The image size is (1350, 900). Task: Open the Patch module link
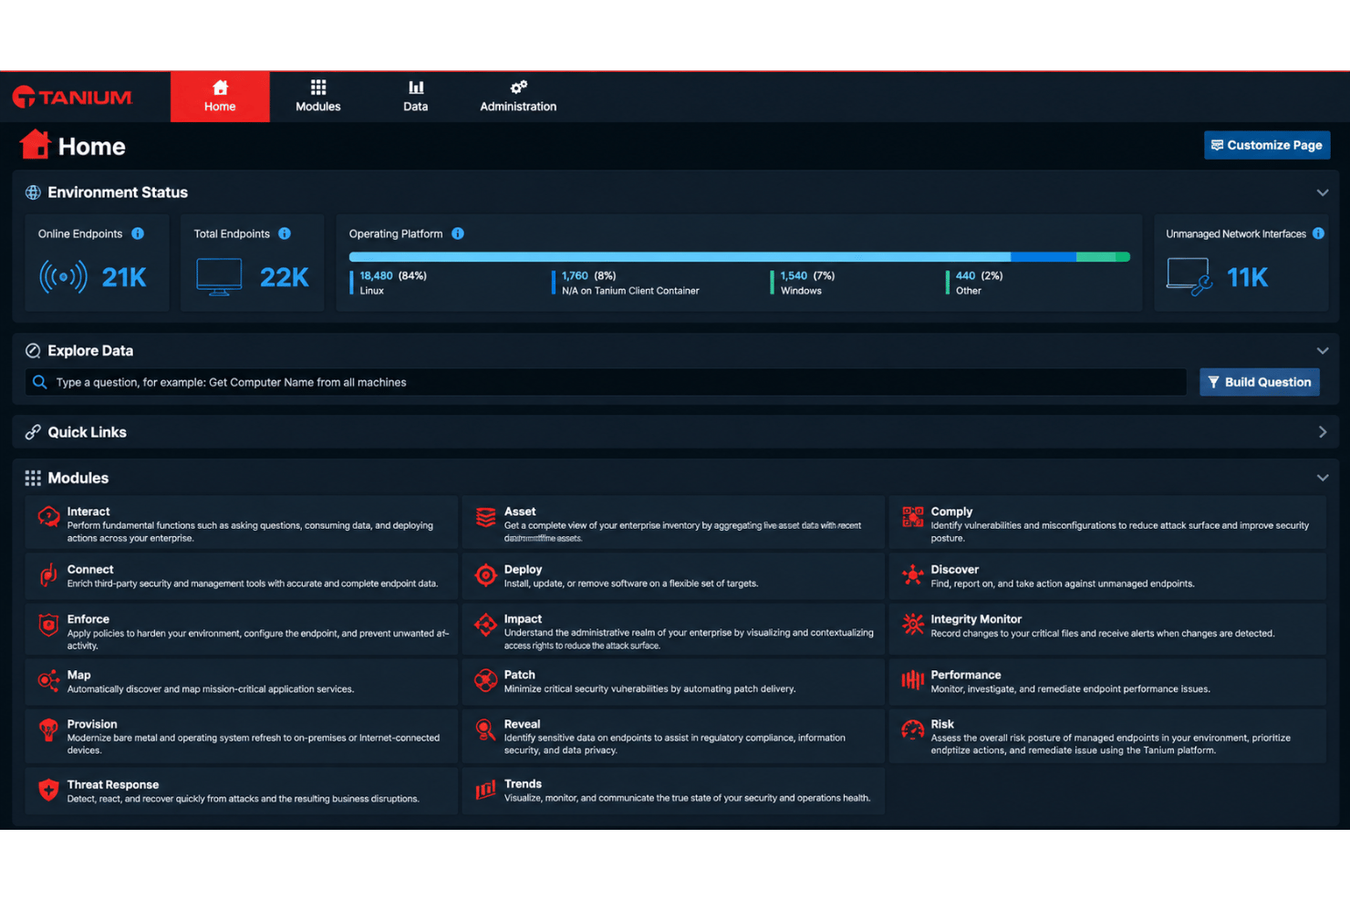tap(519, 675)
